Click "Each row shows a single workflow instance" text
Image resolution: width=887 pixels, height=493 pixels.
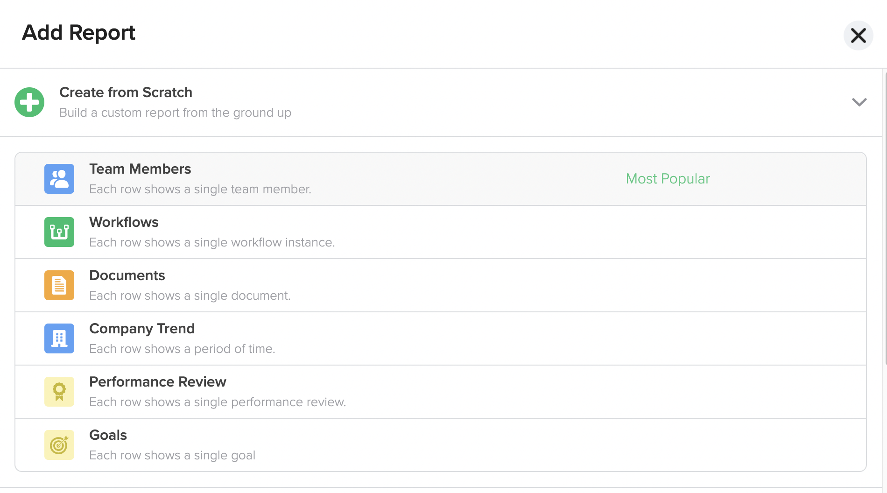[x=212, y=243]
